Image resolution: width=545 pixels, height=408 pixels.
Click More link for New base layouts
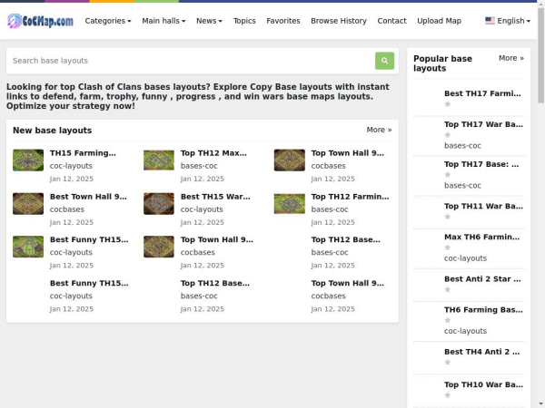(x=379, y=130)
